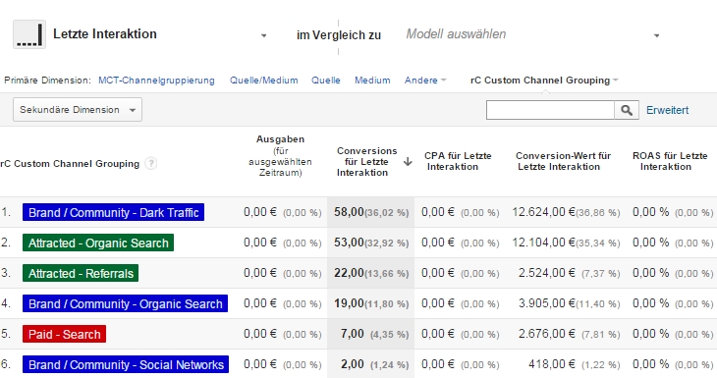Select the Quelle primary dimension
This screenshot has width=717, height=378.
pyautogui.click(x=325, y=81)
